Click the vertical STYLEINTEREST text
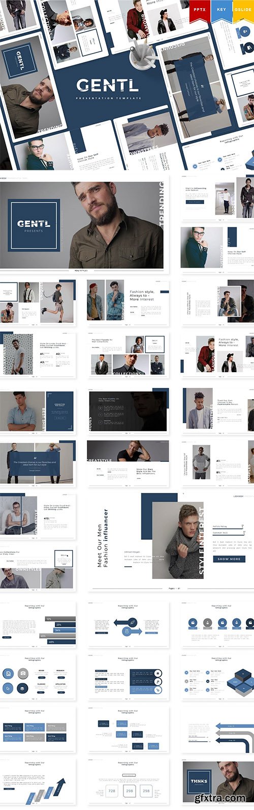The width and height of the screenshot is (254, 810). [x=201, y=541]
